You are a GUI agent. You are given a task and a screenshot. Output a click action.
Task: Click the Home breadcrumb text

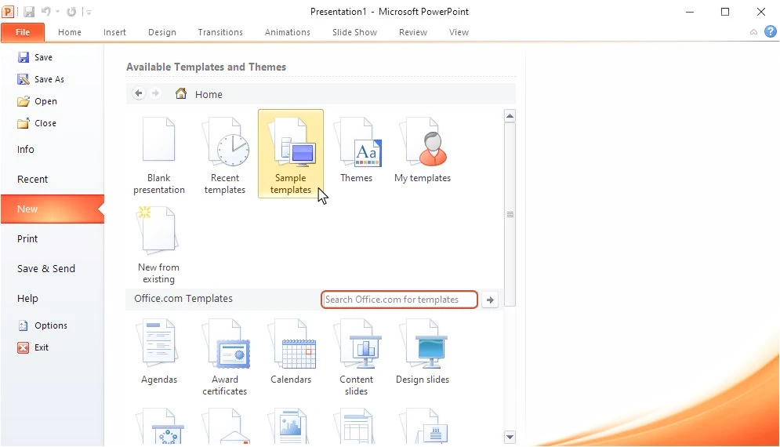click(209, 94)
